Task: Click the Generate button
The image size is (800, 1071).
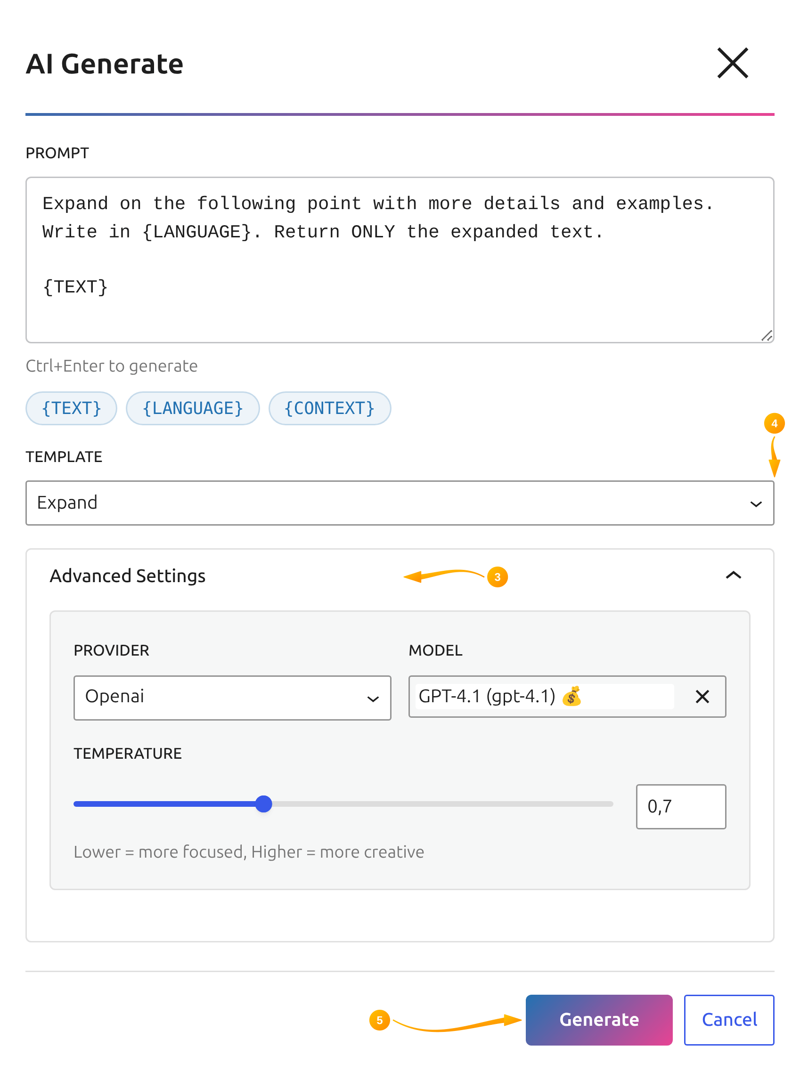Action: point(598,1019)
